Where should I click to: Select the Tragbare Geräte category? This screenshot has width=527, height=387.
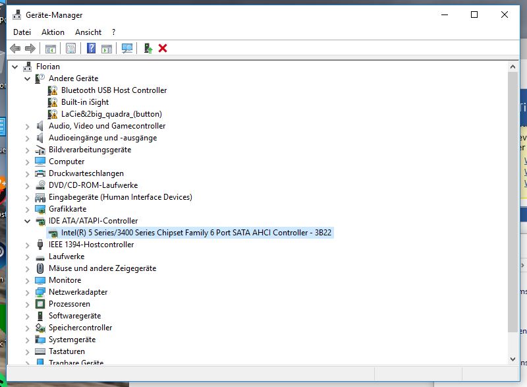76,362
